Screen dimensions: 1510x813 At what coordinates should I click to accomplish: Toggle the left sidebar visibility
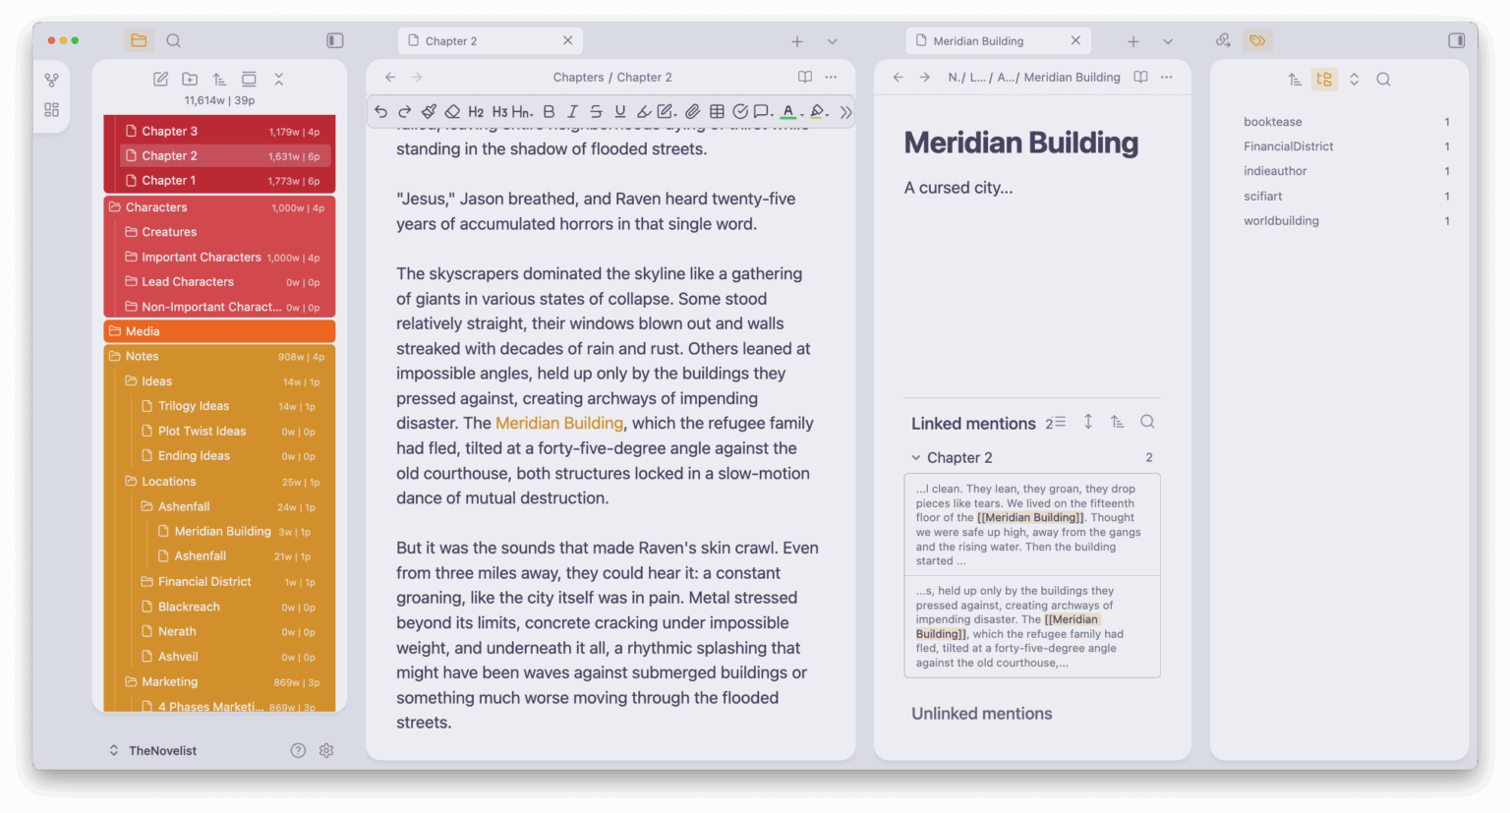(x=334, y=40)
